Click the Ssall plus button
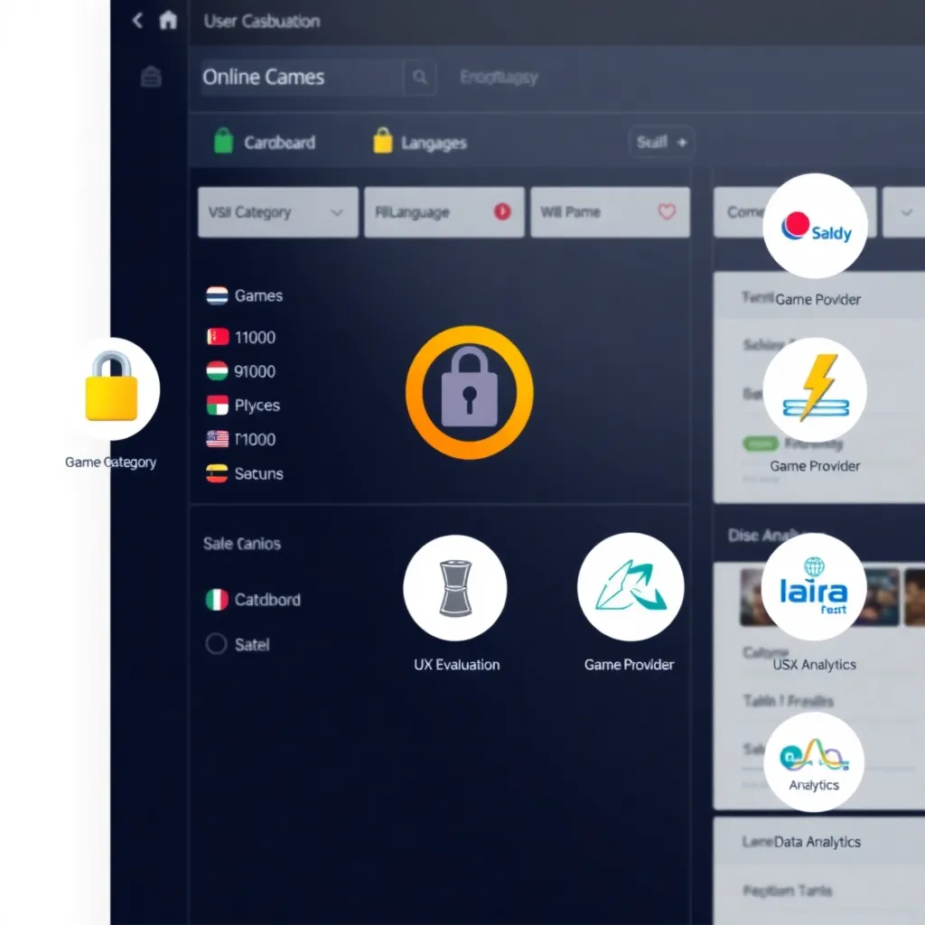This screenshot has width=925, height=925. click(x=660, y=142)
